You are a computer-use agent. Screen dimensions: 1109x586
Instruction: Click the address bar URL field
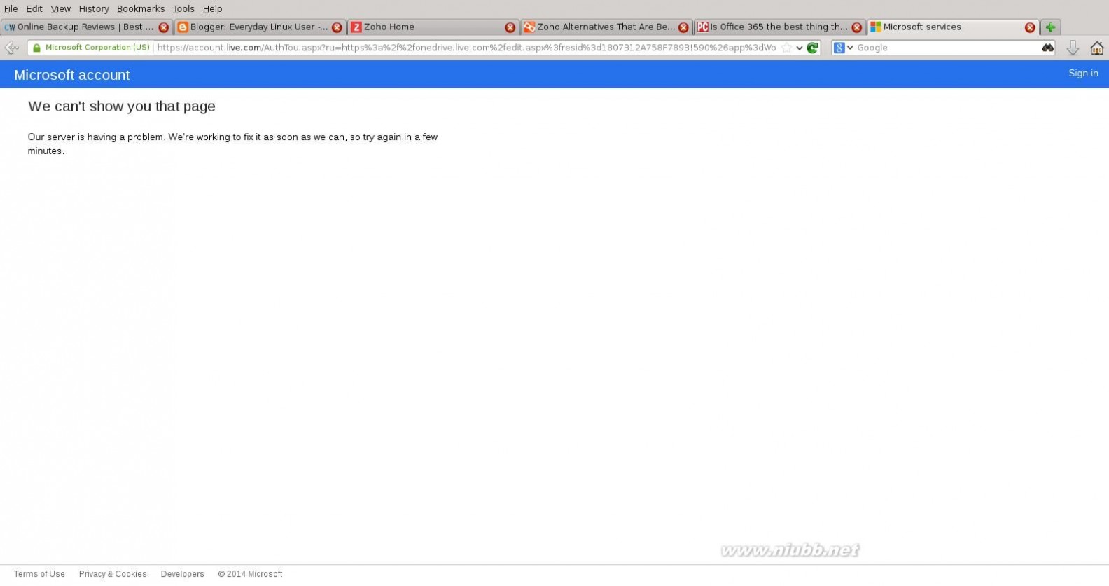(x=466, y=48)
